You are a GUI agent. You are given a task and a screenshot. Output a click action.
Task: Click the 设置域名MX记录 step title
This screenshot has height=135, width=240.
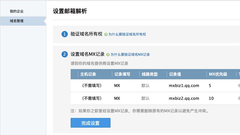pyautogui.click(x=87, y=54)
